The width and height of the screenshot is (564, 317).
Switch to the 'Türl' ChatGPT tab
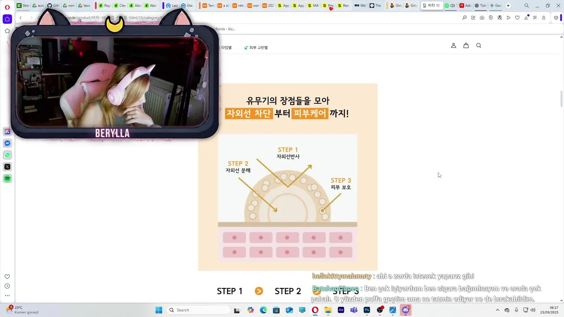pos(480,6)
